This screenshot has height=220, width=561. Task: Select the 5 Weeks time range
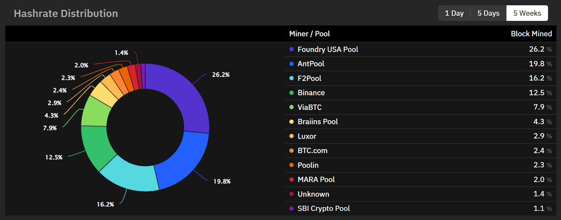[527, 13]
